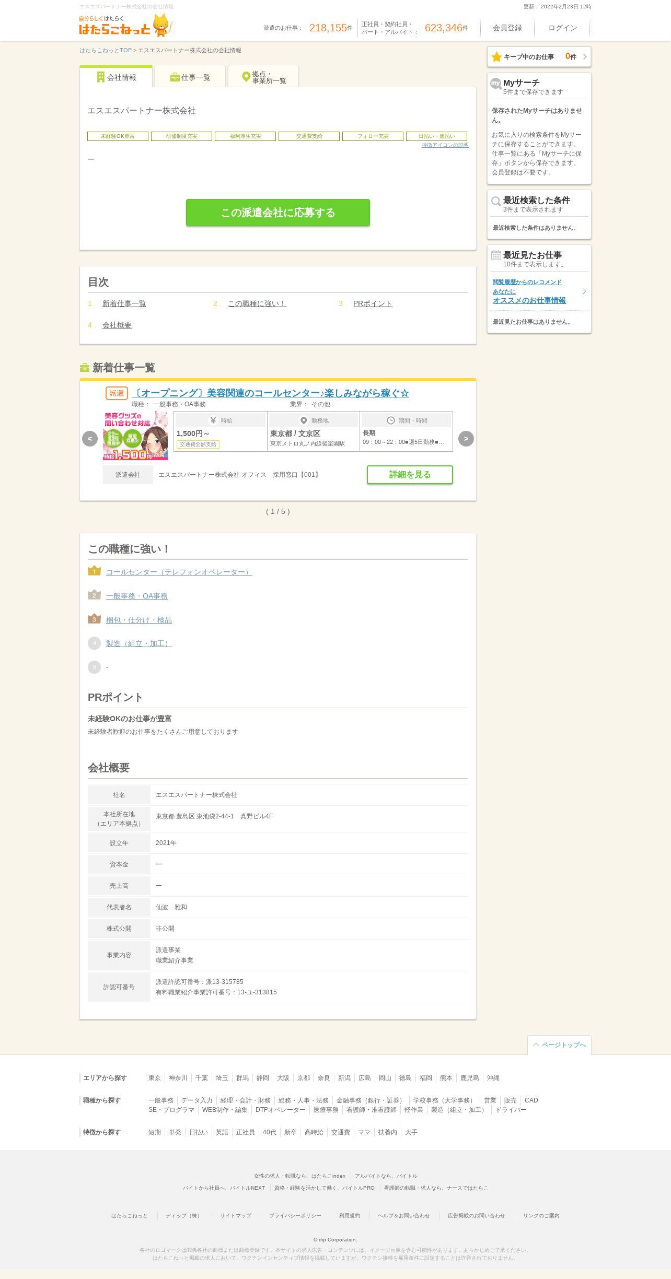Click the 623,346件 job count in header
This screenshot has width=671, height=1279.
446,28
